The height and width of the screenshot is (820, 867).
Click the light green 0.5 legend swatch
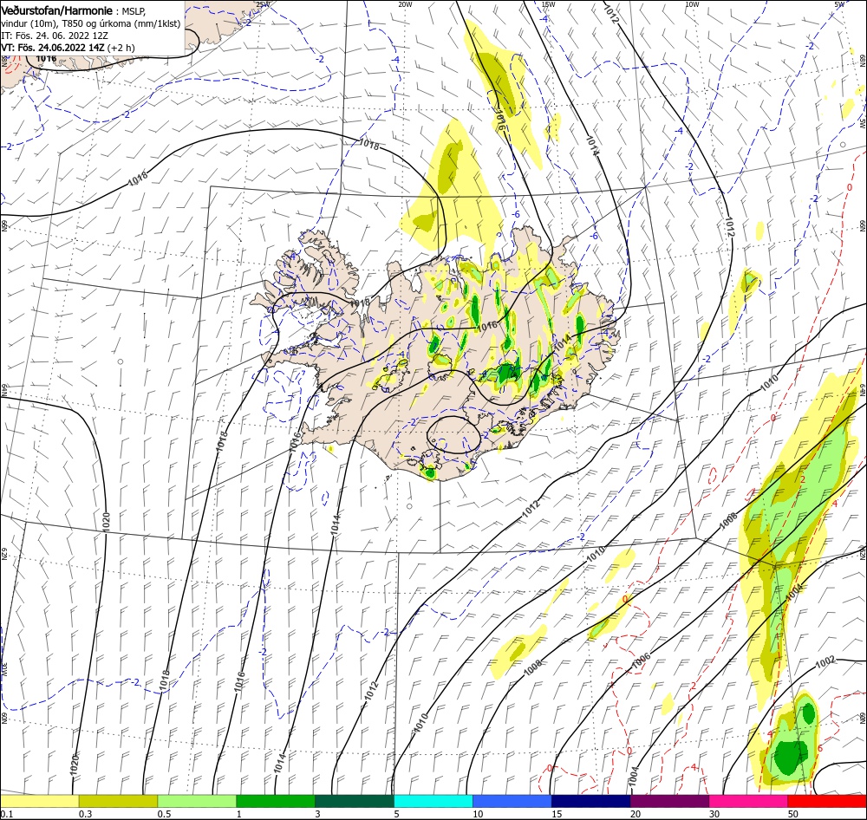pyautogui.click(x=197, y=801)
